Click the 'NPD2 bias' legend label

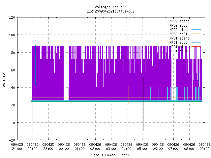pos(178,30)
